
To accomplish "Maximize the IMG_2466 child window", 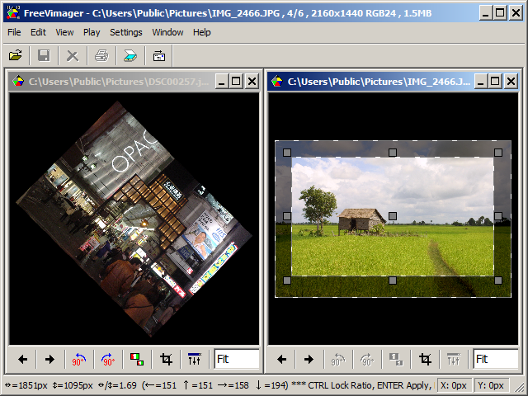I will 495,81.
